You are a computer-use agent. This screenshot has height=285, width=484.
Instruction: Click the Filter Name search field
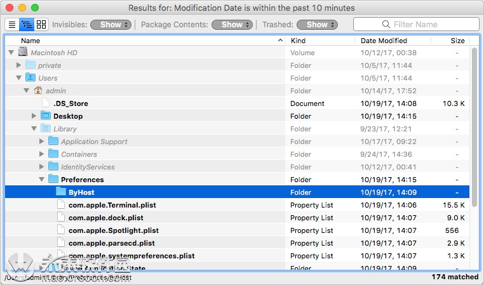coord(416,24)
